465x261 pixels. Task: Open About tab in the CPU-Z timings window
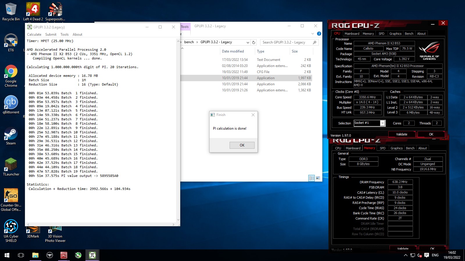coord(423,148)
